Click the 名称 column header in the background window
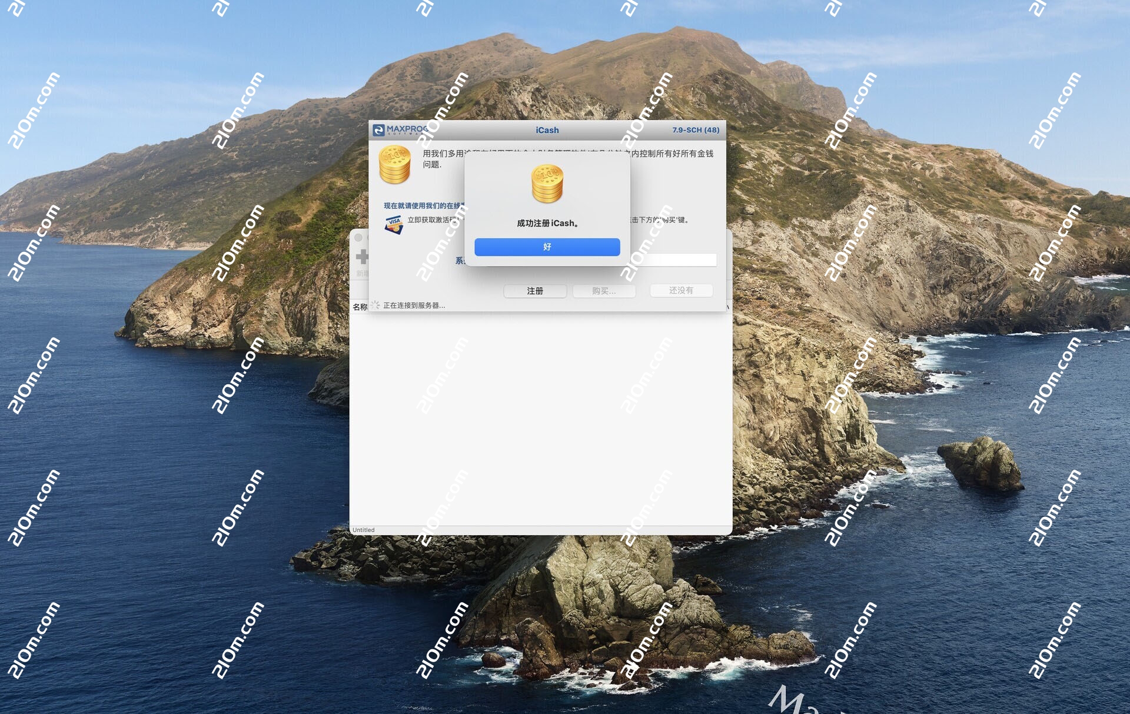The width and height of the screenshot is (1130, 714). point(360,307)
